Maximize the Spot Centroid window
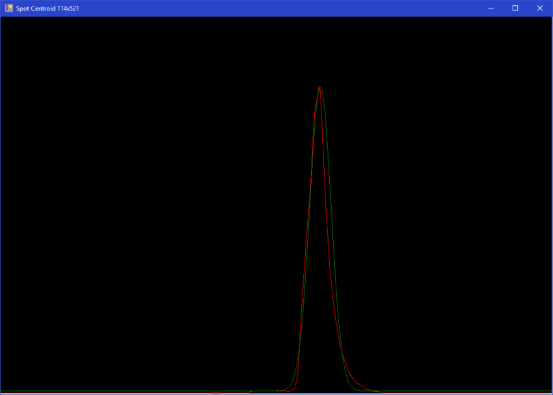Image resolution: width=553 pixels, height=395 pixels. click(515, 8)
